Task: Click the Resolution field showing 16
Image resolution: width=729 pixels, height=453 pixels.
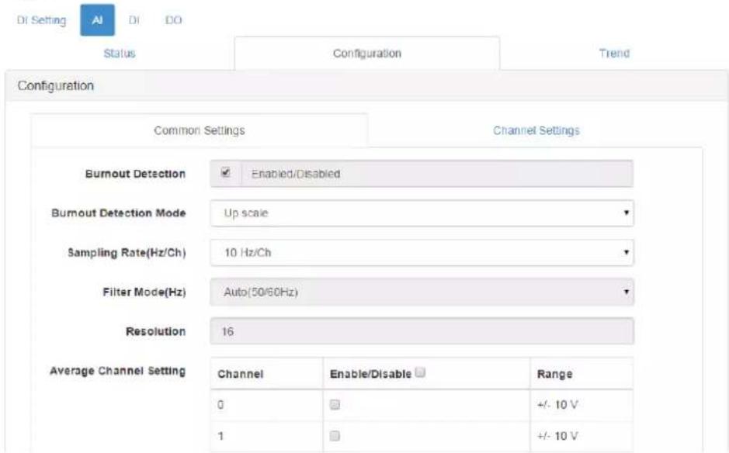Action: (x=422, y=331)
